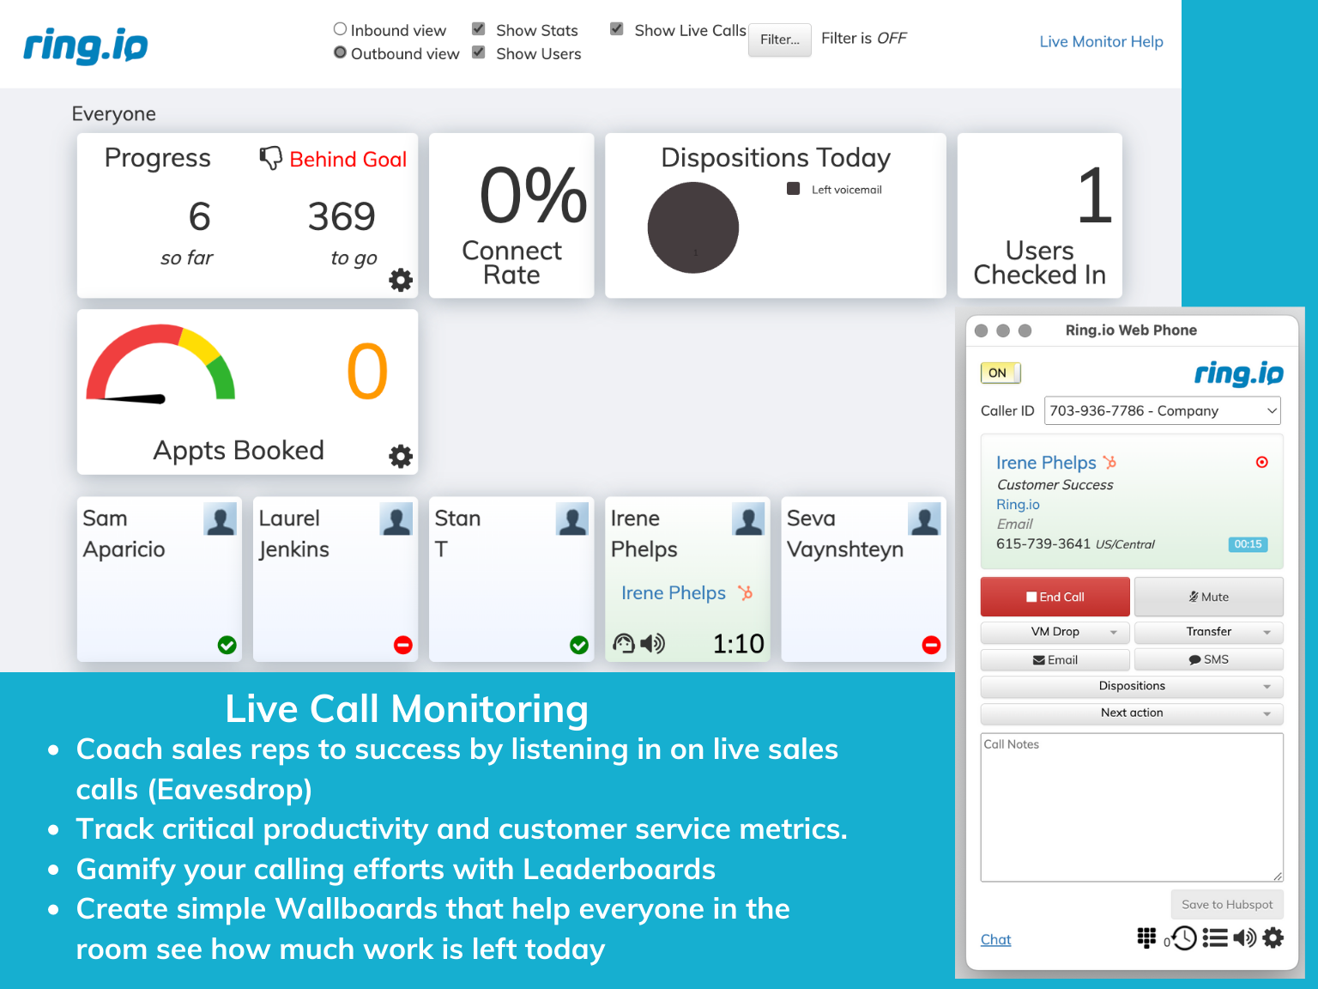Click the call list icon in the web phone
The image size is (1318, 989).
pyautogui.click(x=1216, y=938)
